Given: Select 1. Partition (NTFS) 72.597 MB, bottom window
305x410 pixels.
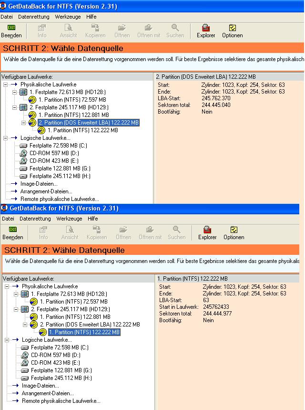Looking at the screenshot, I should (74, 302).
